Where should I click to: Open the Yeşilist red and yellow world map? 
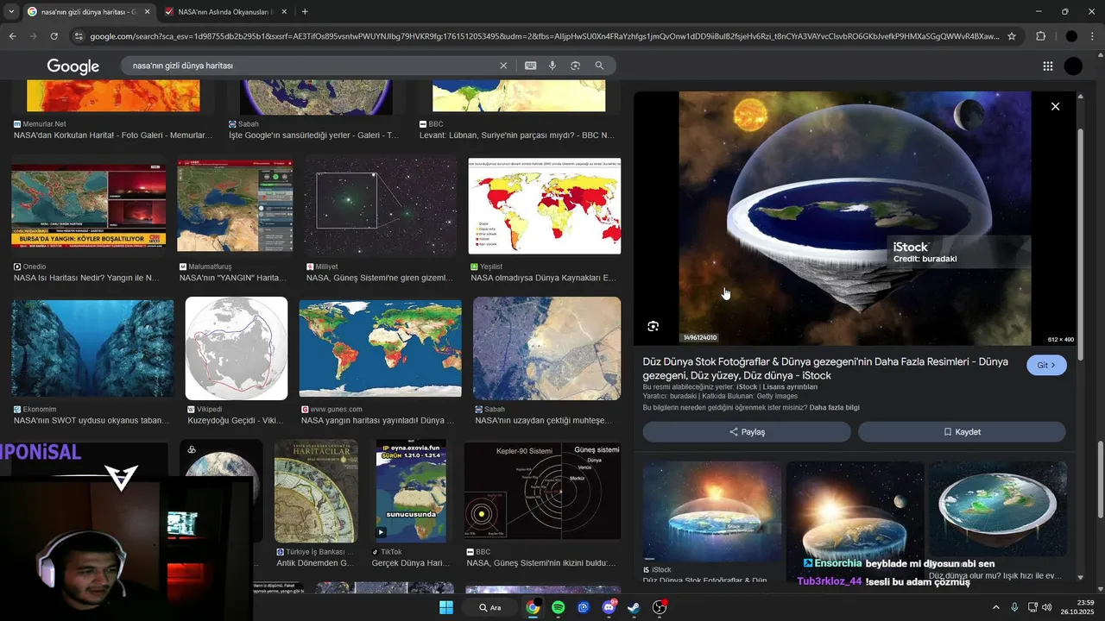545,206
